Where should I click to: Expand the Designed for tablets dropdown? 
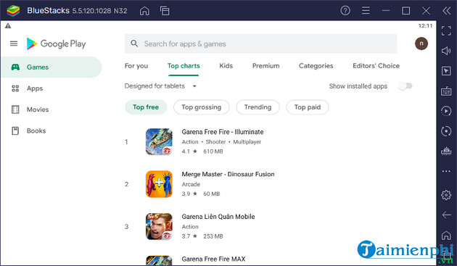pos(160,86)
